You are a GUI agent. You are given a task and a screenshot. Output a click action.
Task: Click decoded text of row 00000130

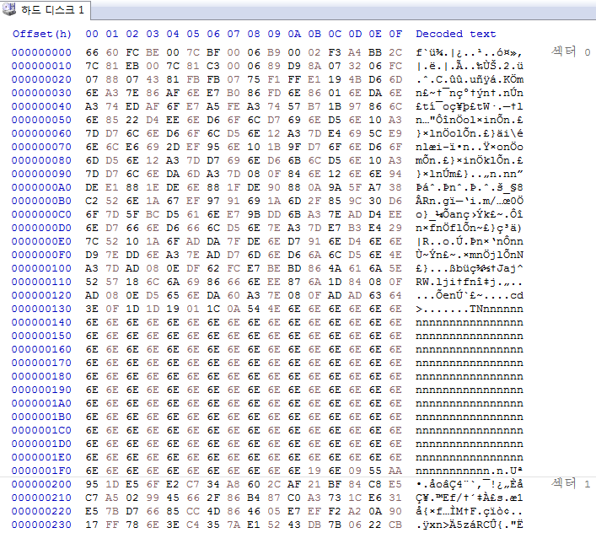[470, 309]
